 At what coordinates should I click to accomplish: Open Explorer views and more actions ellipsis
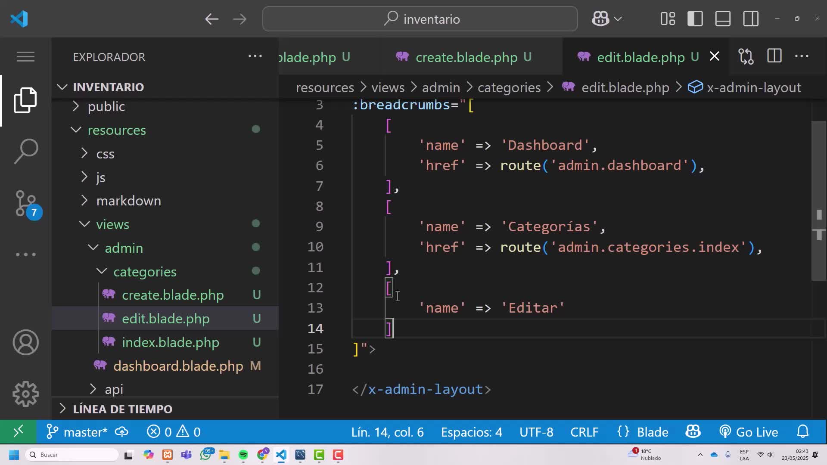(x=255, y=56)
